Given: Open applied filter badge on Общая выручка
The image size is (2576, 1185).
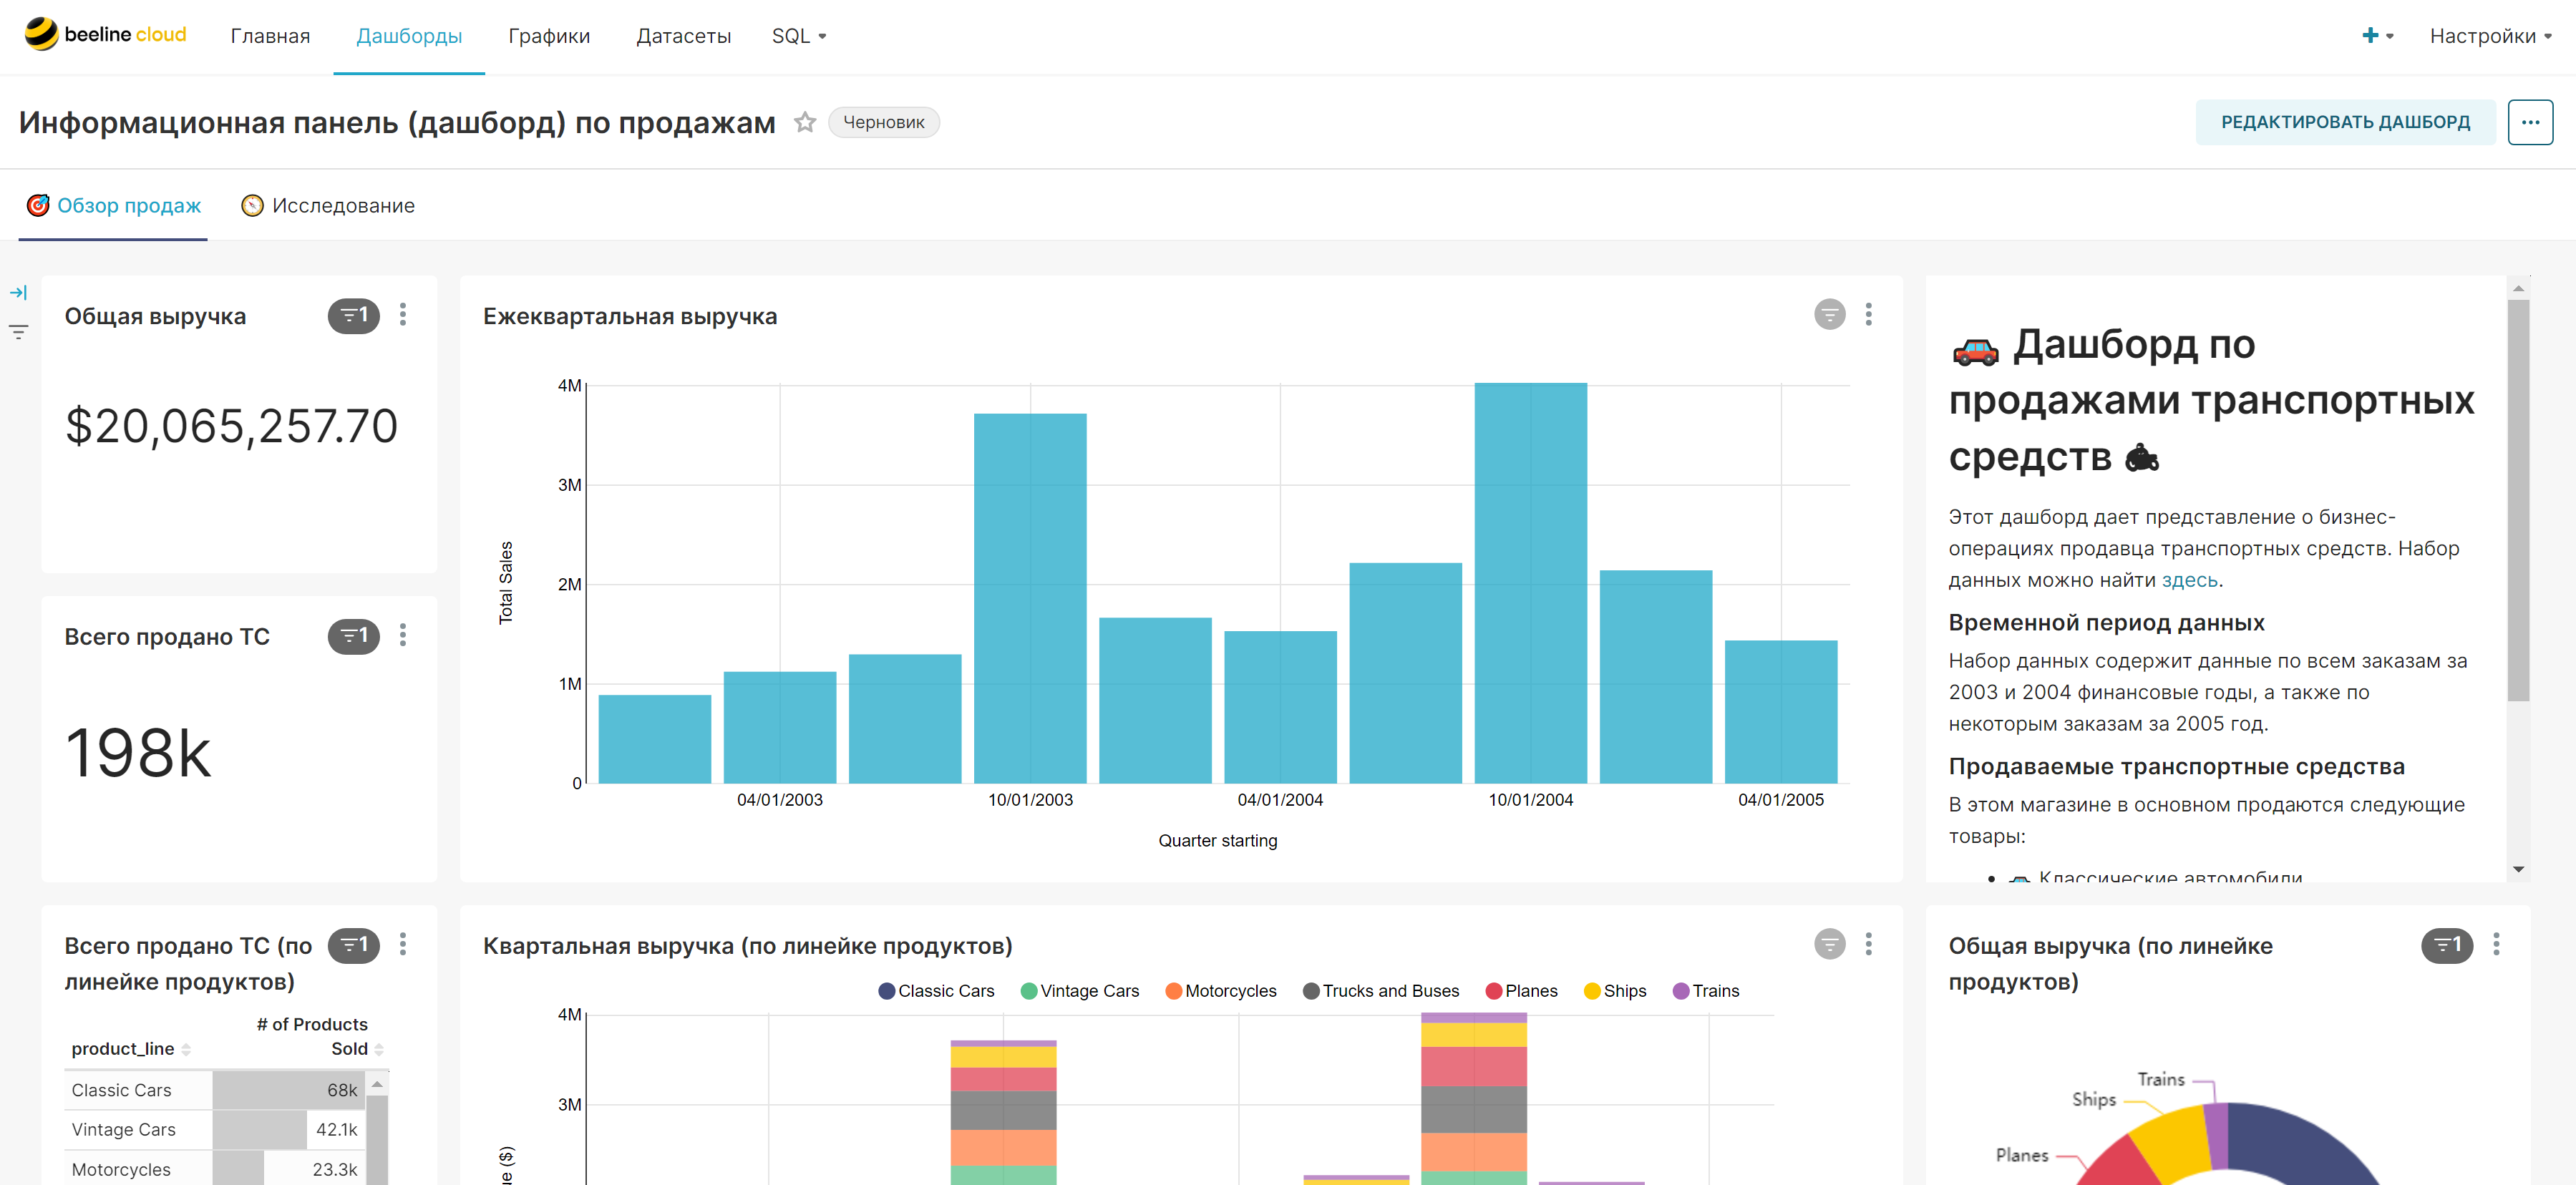Looking at the screenshot, I should 354,316.
